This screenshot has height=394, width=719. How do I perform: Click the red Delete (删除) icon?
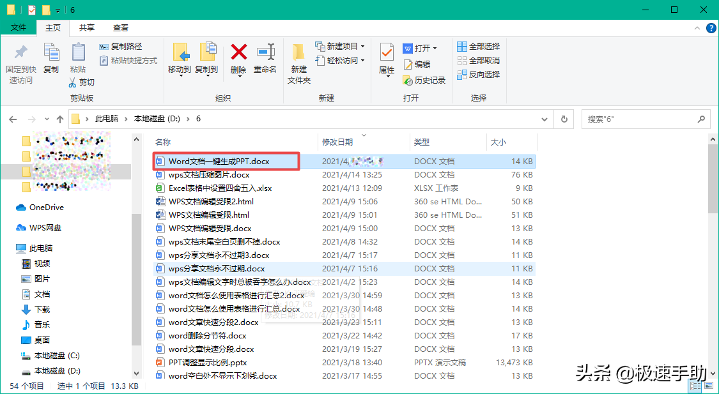click(x=238, y=52)
